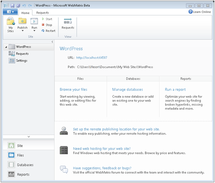Select WordPress in the site tree

coord(29,47)
